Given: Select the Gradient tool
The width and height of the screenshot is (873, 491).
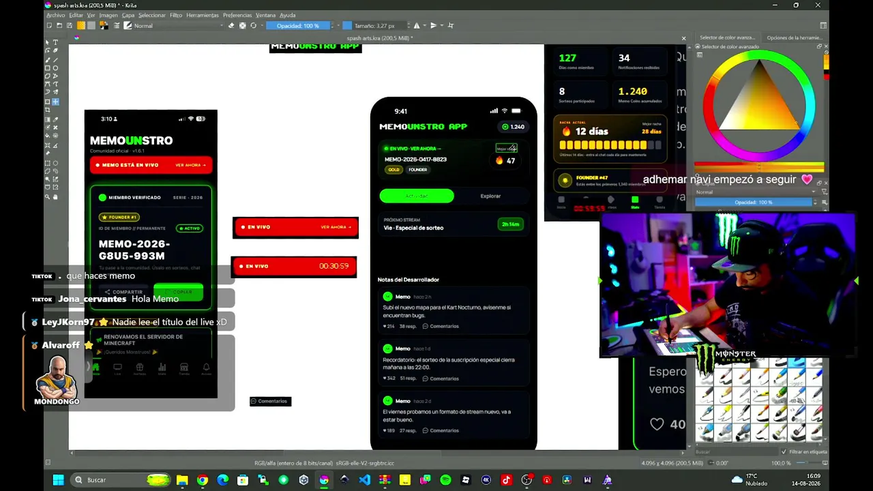Looking at the screenshot, I should (47, 119).
